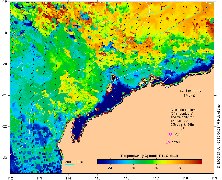Click the '0.5m/s (1kt 24h)' text
This screenshot has height=180, width=222.
point(182,125)
